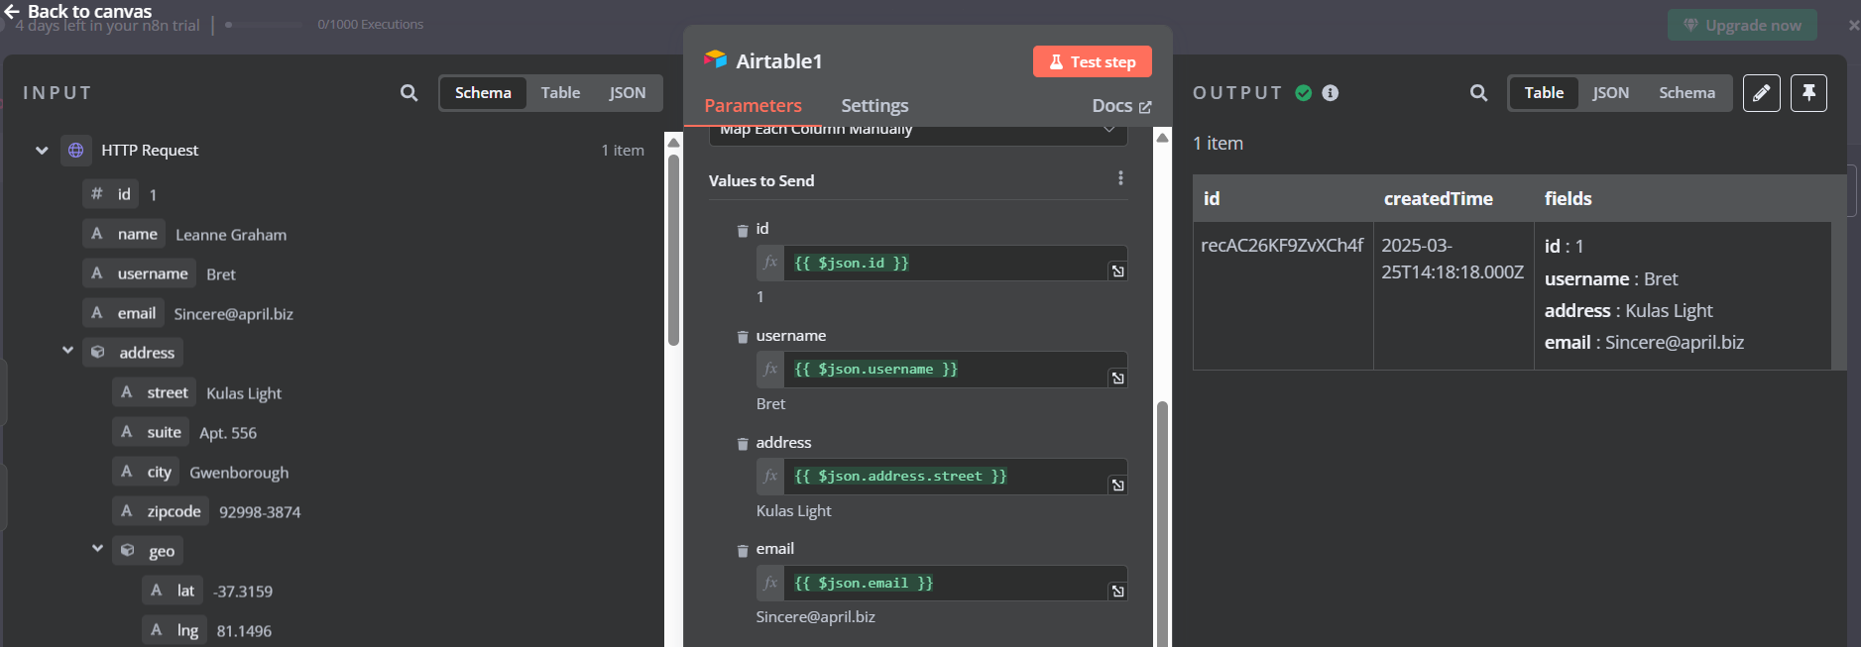Screen dimensions: 1861x647
Task: Switch Input view to Table
Action: (560, 93)
